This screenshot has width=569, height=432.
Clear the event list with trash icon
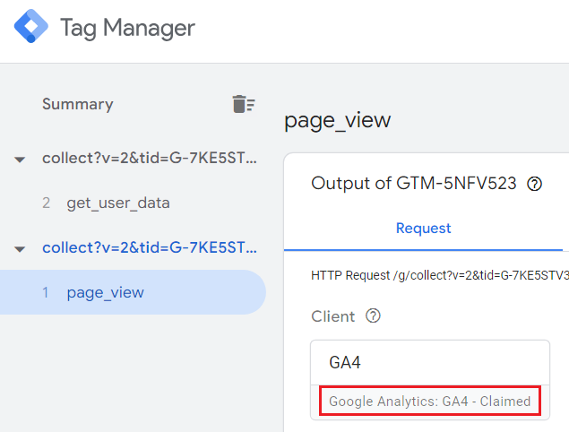point(243,104)
